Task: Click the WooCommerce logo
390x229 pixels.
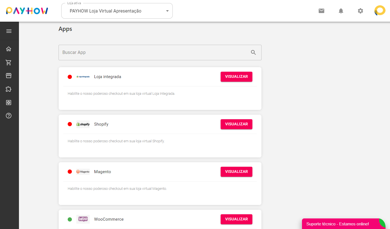Action: pyautogui.click(x=83, y=219)
